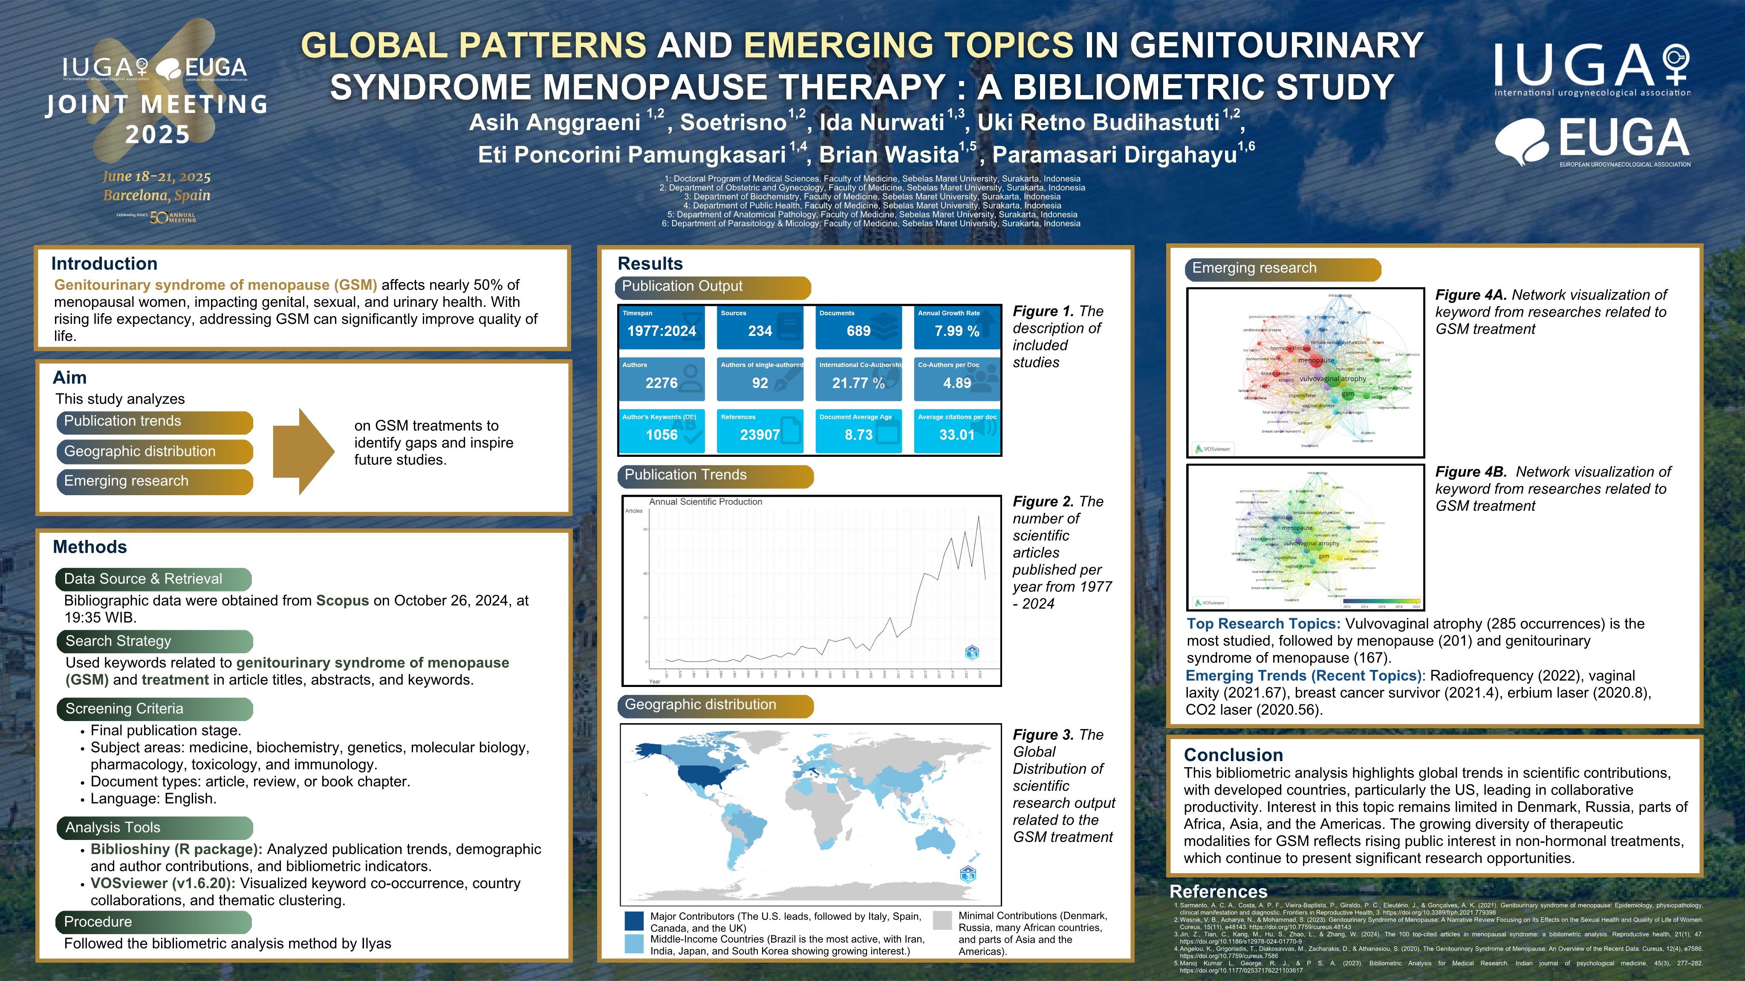This screenshot has width=1745, height=981.
Task: Click the Search Strategy label
Action: (154, 642)
